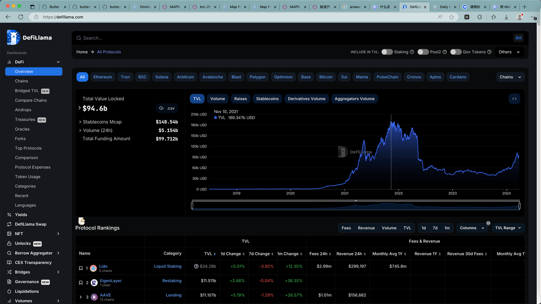The width and height of the screenshot is (541, 304).
Task: Click the Lido protocol logo
Action: pos(93,268)
